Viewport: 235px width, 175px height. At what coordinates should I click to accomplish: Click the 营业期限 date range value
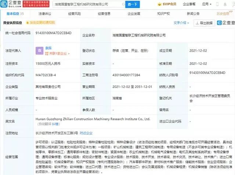(x=132, y=87)
